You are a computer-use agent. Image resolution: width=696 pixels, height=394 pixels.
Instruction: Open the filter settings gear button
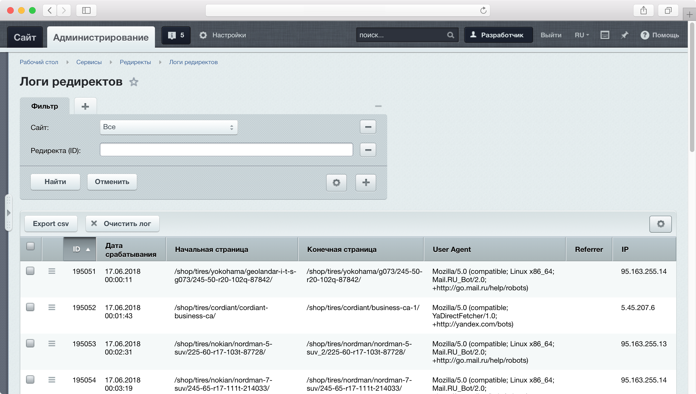336,182
